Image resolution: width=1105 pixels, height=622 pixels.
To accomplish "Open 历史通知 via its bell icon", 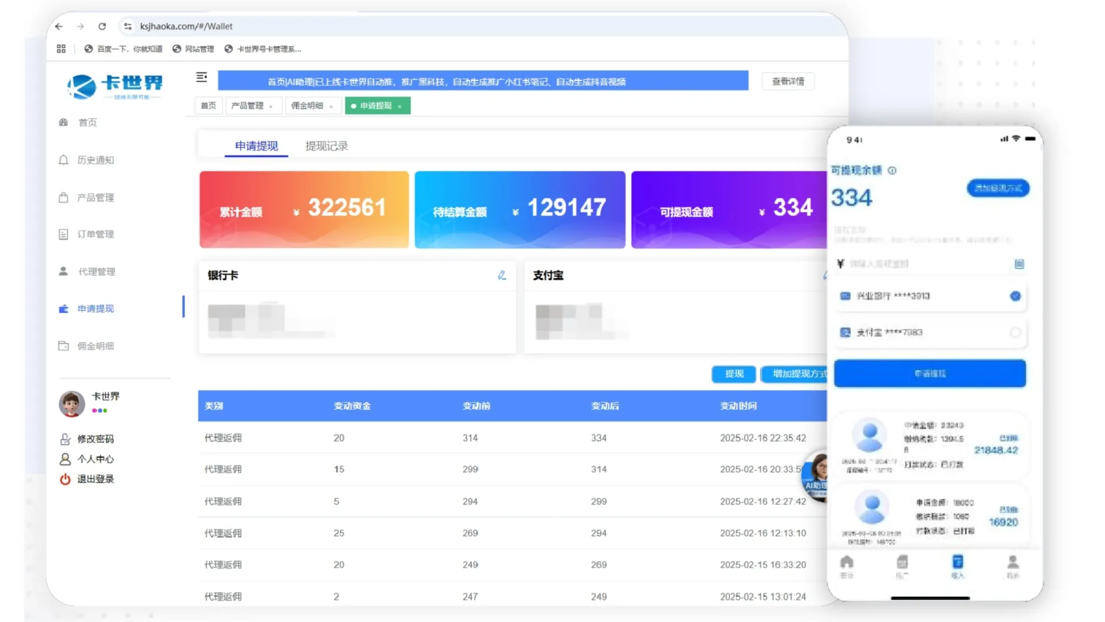I will 63,160.
